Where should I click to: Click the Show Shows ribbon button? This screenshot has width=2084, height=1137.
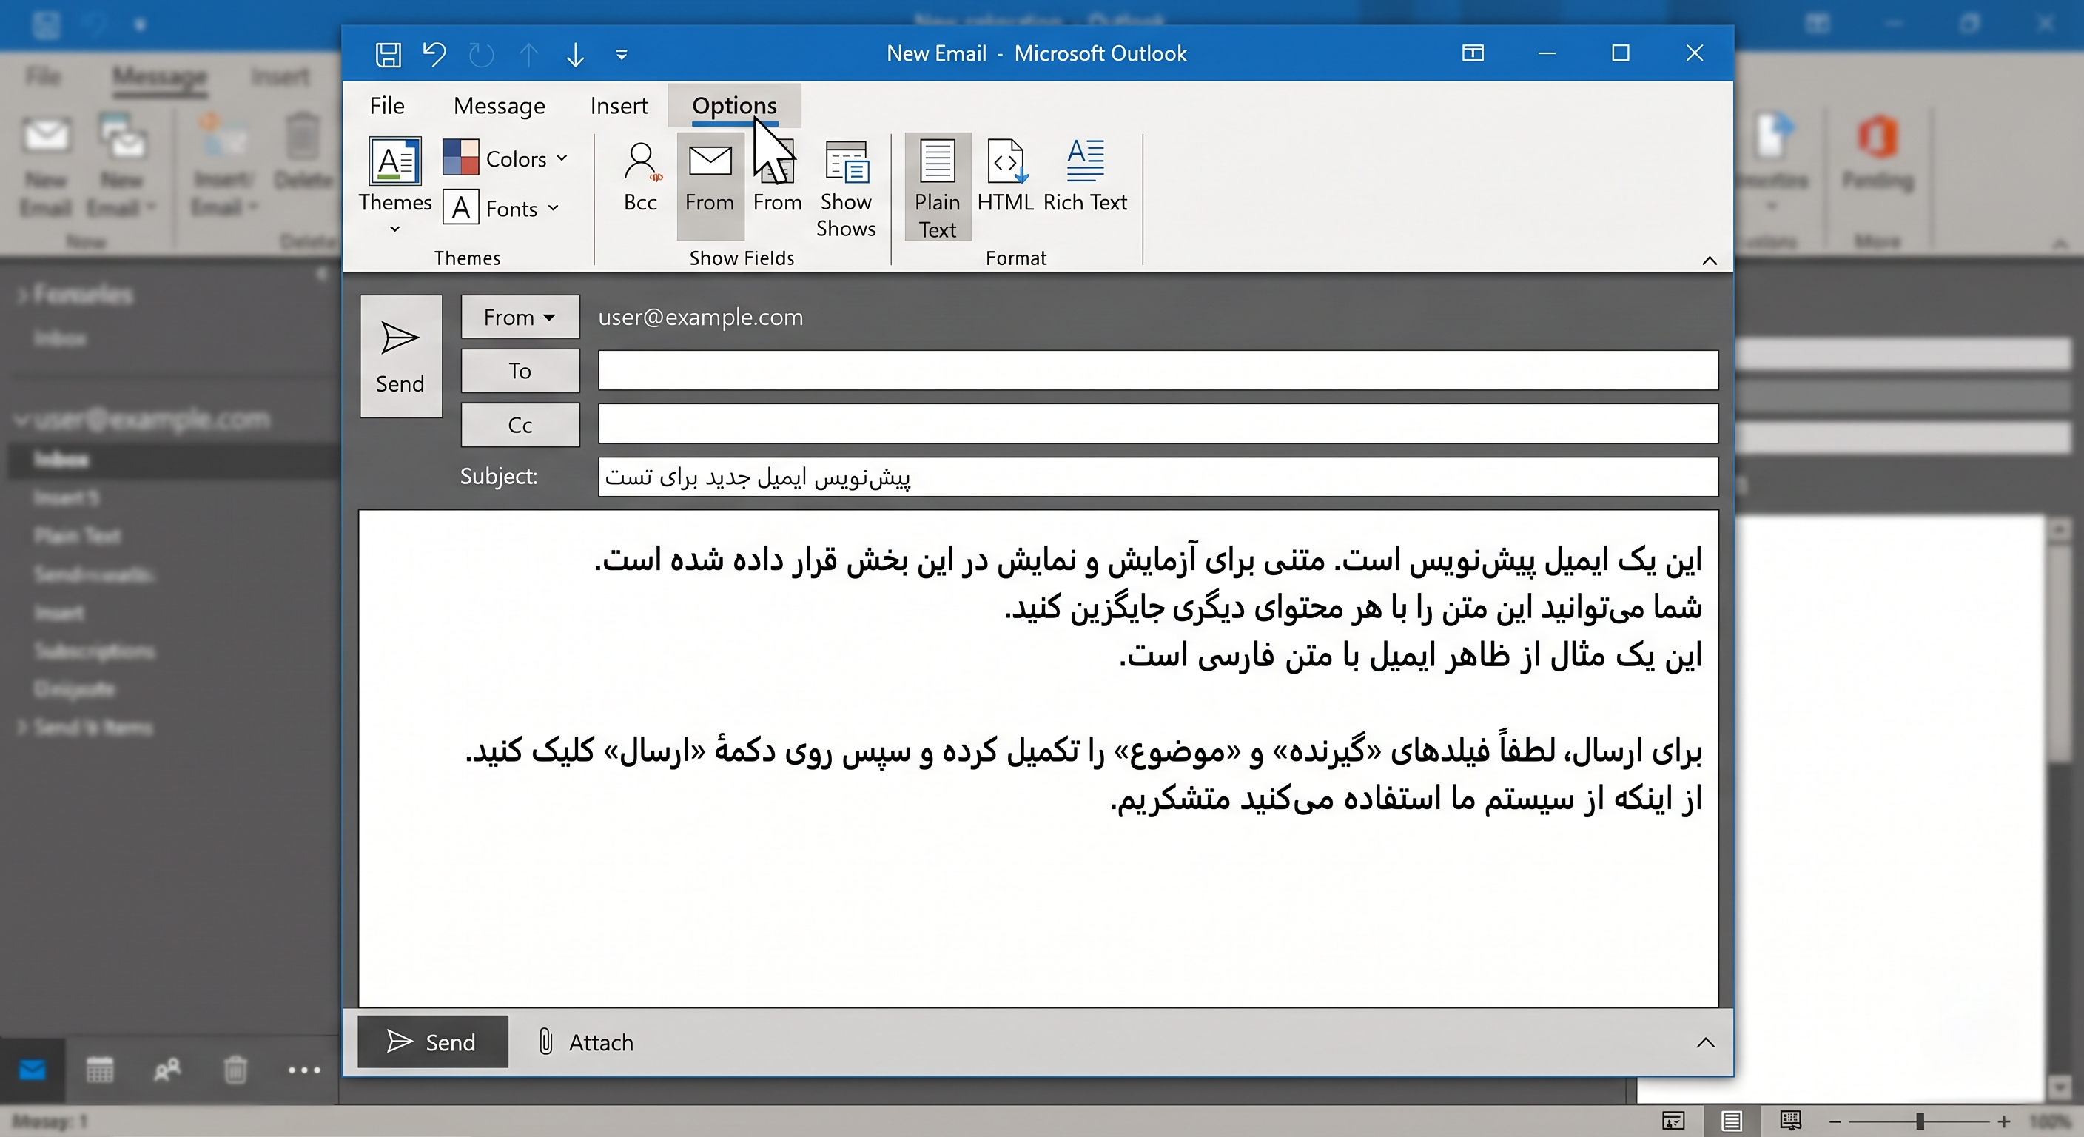(845, 189)
